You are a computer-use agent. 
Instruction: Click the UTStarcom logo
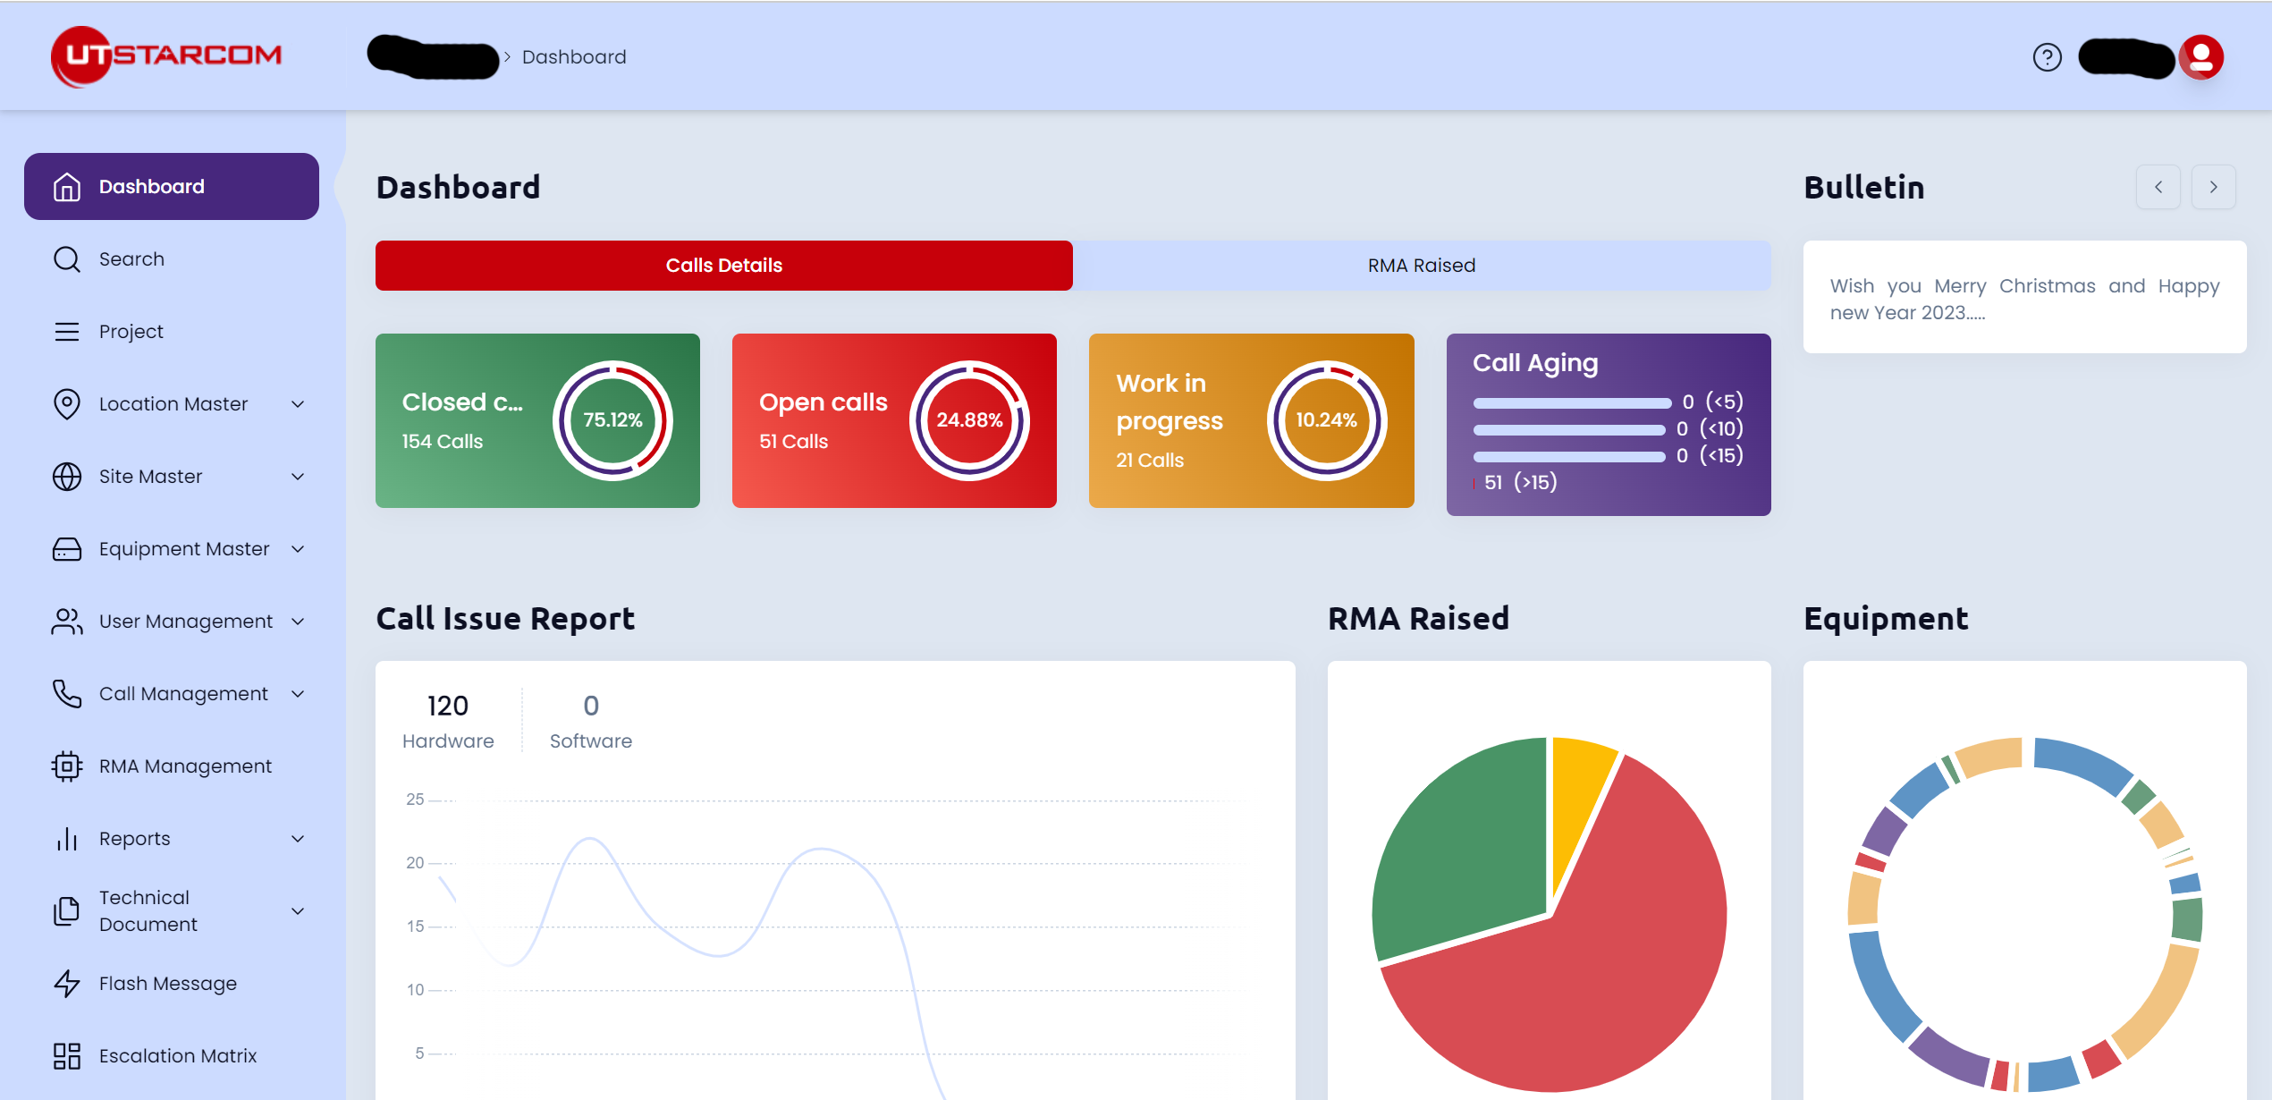click(166, 56)
